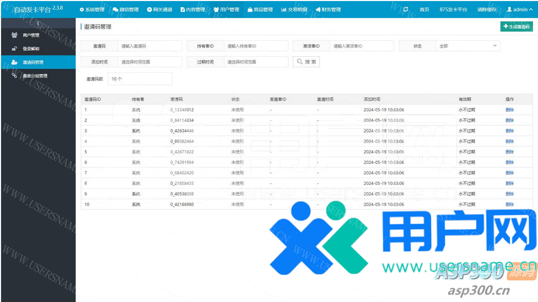The image size is (538, 302).
Task: Delete invite code 0_74291994
Action: point(509,162)
